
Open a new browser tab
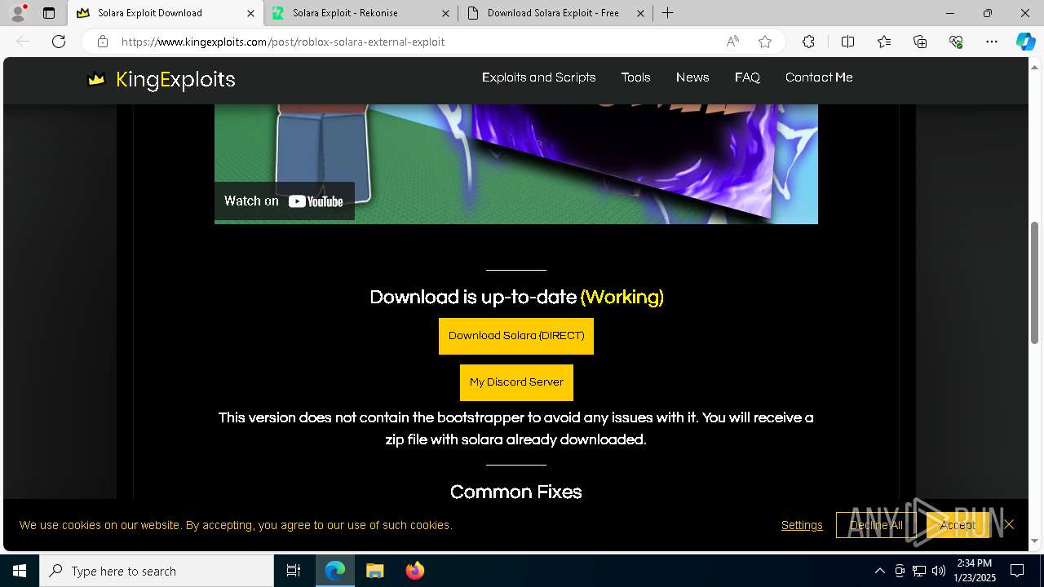pyautogui.click(x=667, y=13)
